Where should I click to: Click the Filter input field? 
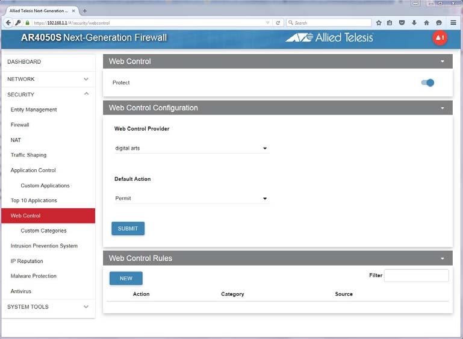417,276
